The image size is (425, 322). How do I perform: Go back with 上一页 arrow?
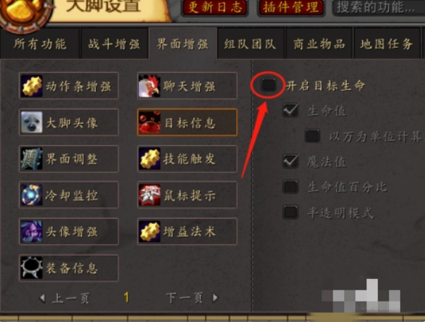[x=42, y=298]
